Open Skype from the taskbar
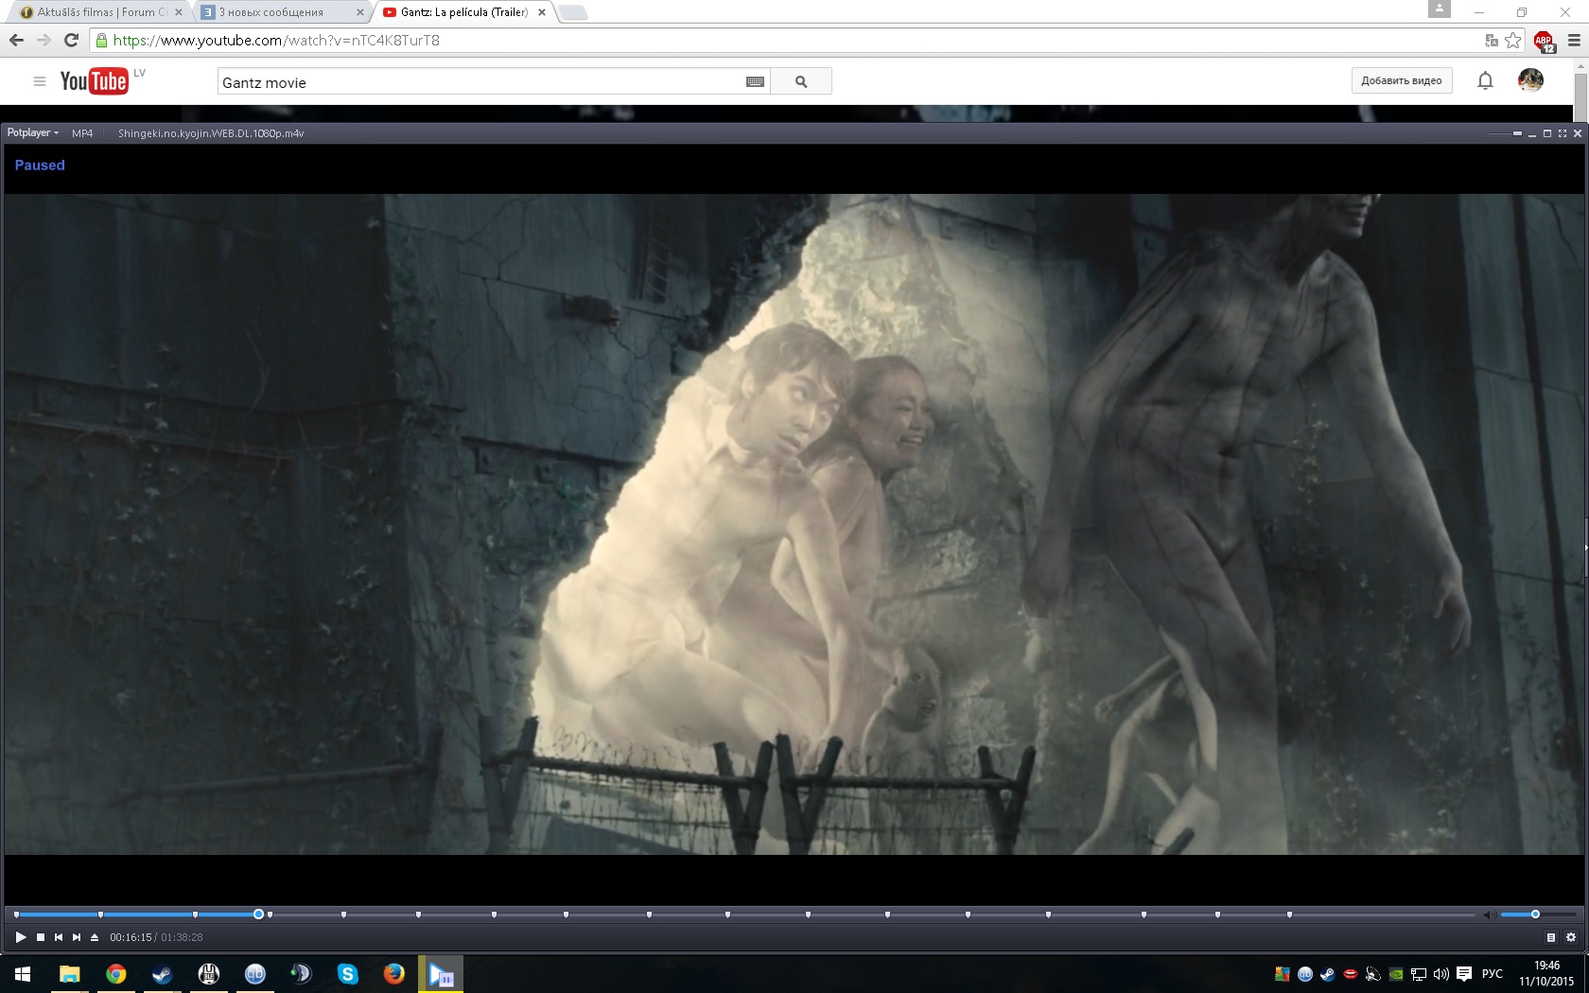 (347, 974)
